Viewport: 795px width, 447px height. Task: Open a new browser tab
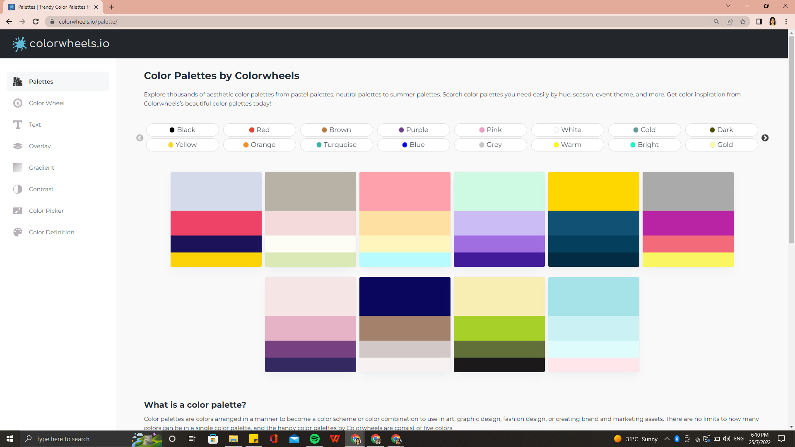[x=112, y=7]
